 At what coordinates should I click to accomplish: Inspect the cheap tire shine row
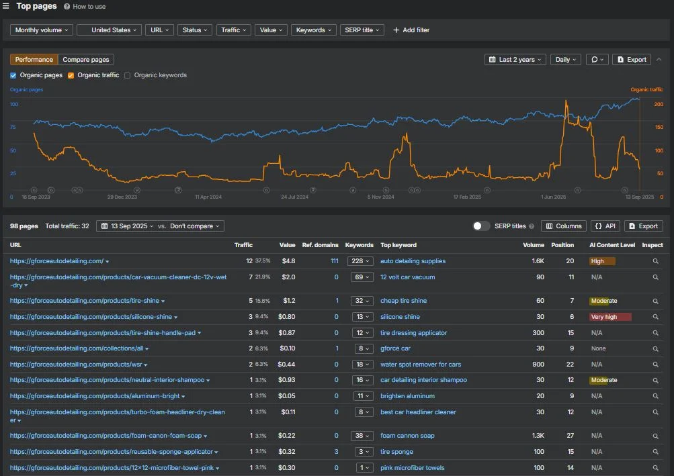point(655,301)
